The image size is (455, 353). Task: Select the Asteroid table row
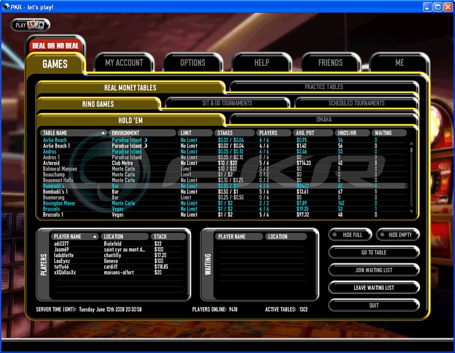coord(225,163)
